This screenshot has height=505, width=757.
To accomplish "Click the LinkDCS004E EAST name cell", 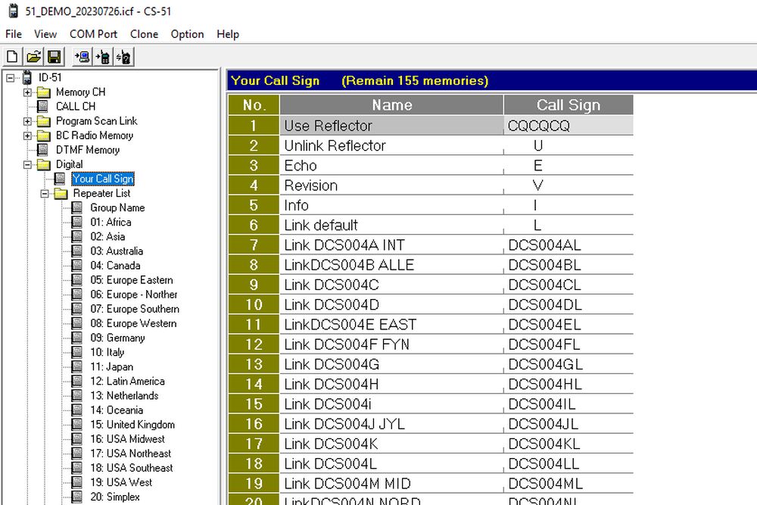I will coord(391,325).
